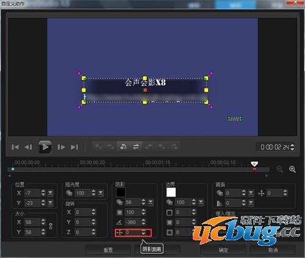
Task: Click the remove keyframe icon
Action: click(x=111, y=146)
